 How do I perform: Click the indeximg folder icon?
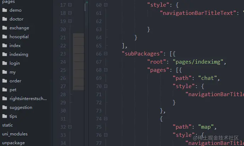click(x=5, y=54)
